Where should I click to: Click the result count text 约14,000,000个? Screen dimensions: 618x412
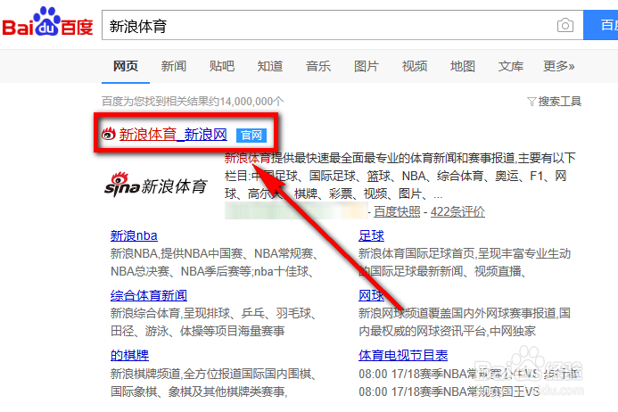246,102
